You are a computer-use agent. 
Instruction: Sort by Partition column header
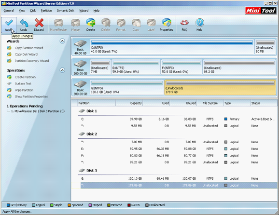97,103
